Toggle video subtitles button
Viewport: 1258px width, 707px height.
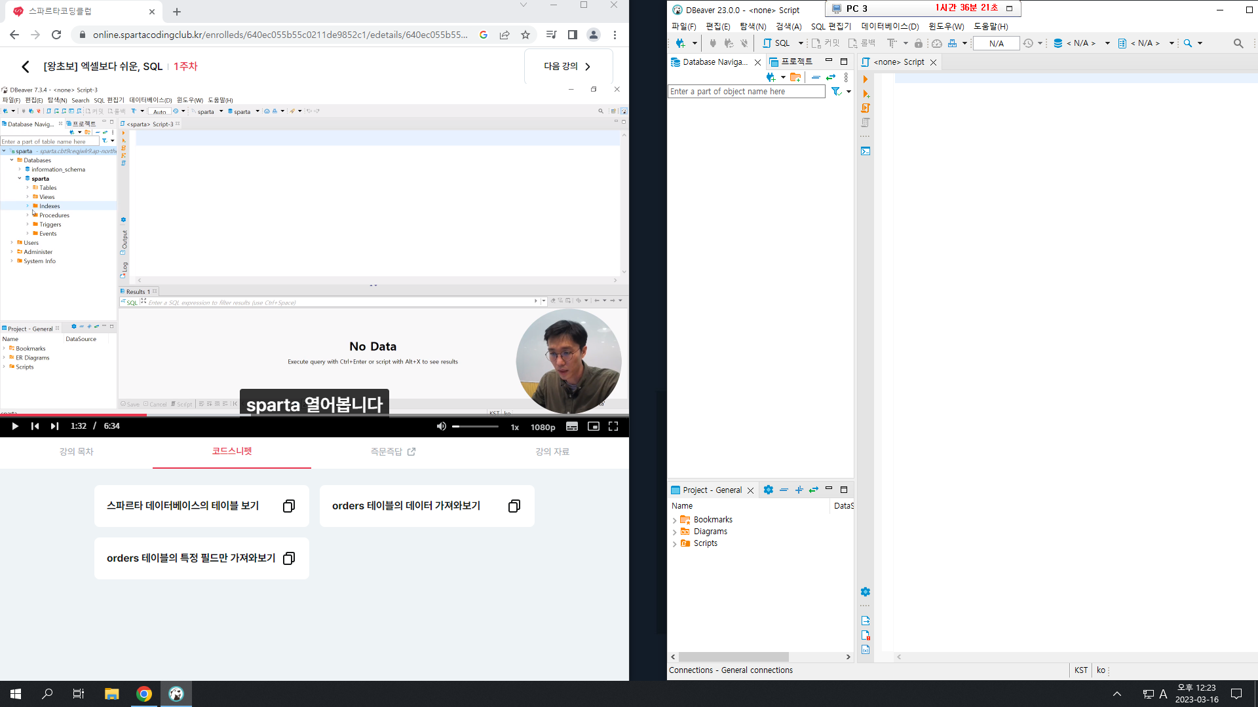572,427
